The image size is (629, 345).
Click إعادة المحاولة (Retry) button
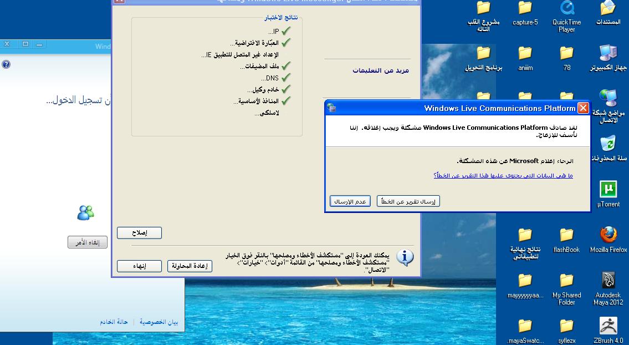(190, 266)
